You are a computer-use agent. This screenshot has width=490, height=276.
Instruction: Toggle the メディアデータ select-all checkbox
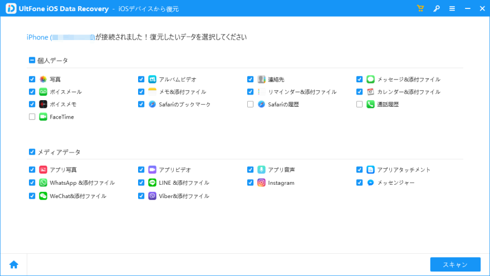coord(32,152)
